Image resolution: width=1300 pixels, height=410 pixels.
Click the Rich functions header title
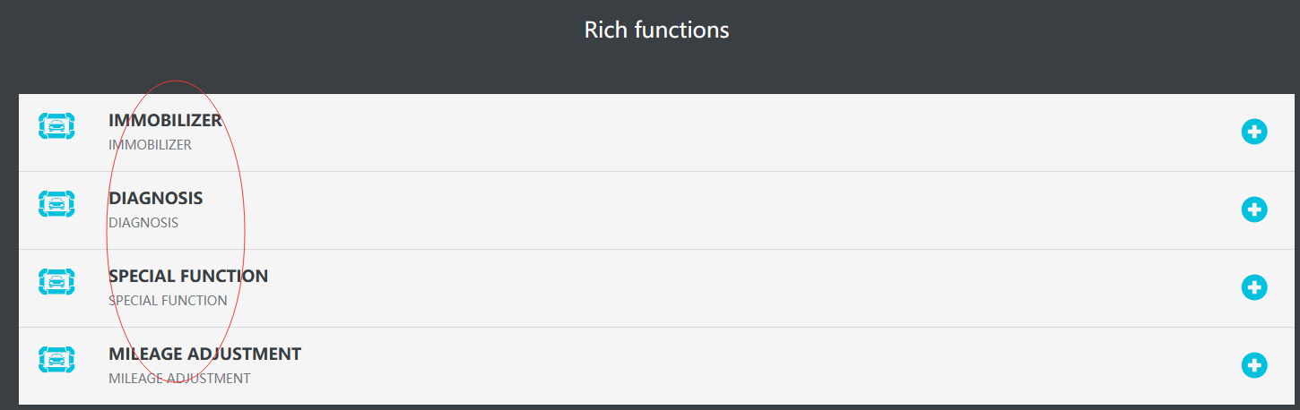(656, 30)
